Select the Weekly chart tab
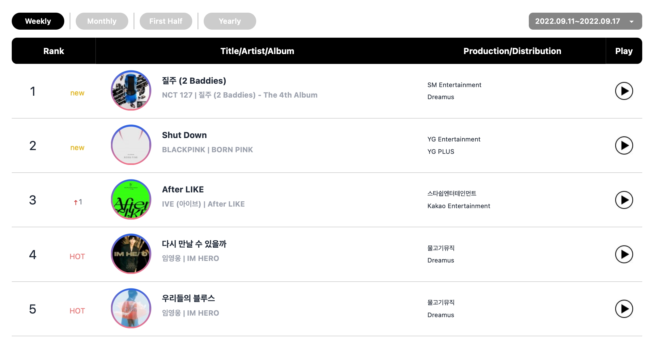Screen dimensions: 658x340 (38, 21)
